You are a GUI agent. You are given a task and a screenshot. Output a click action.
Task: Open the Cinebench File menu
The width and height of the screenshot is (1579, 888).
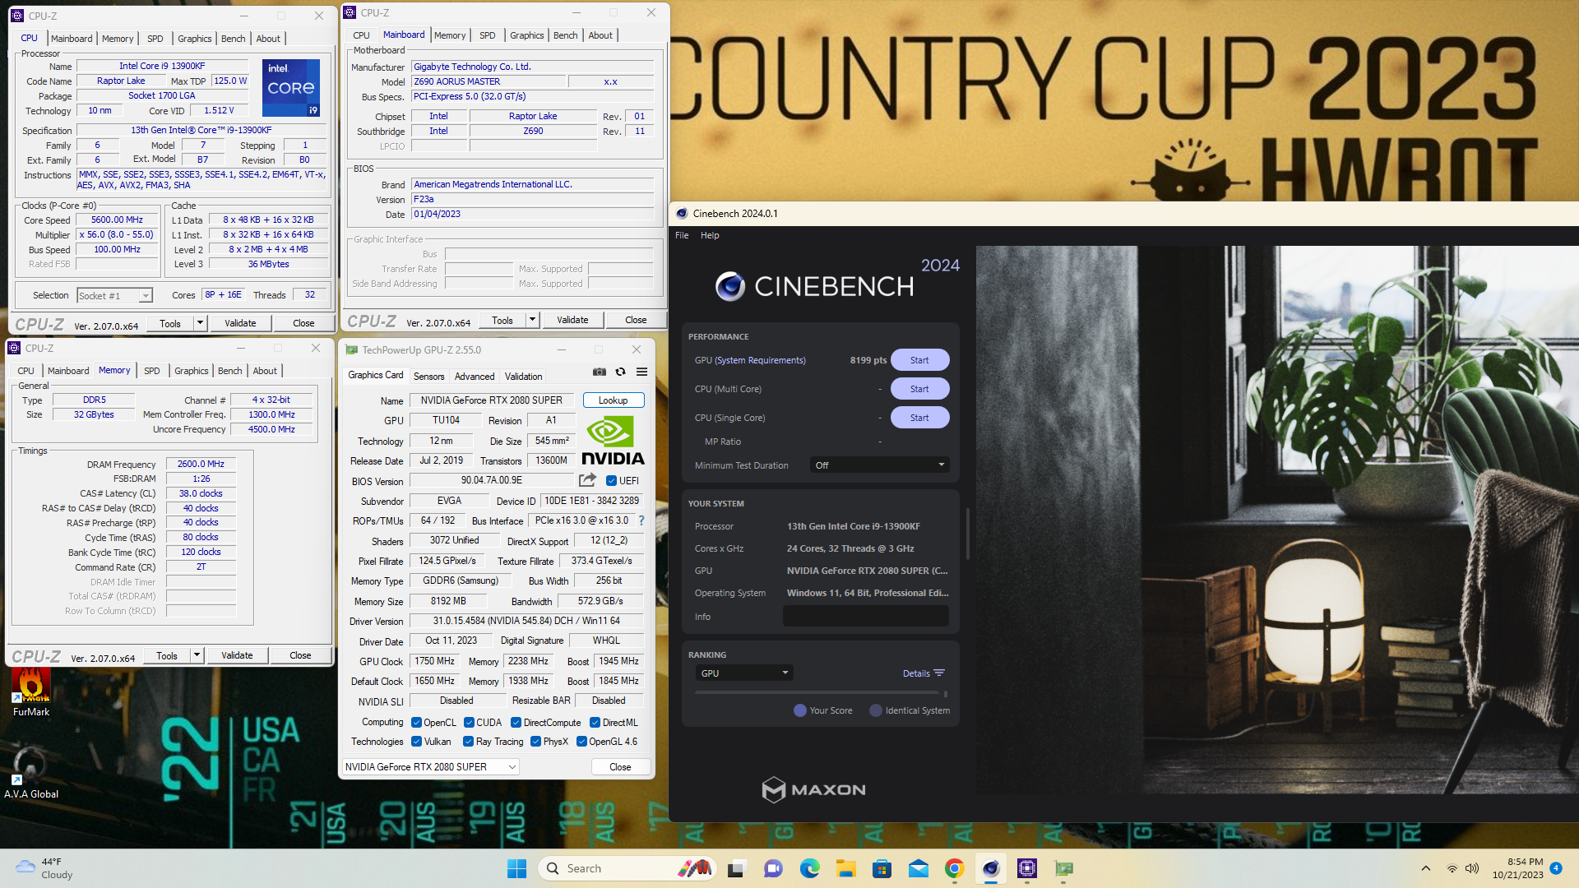coord(682,235)
